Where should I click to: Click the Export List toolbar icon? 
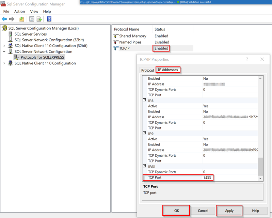click(x=39, y=19)
